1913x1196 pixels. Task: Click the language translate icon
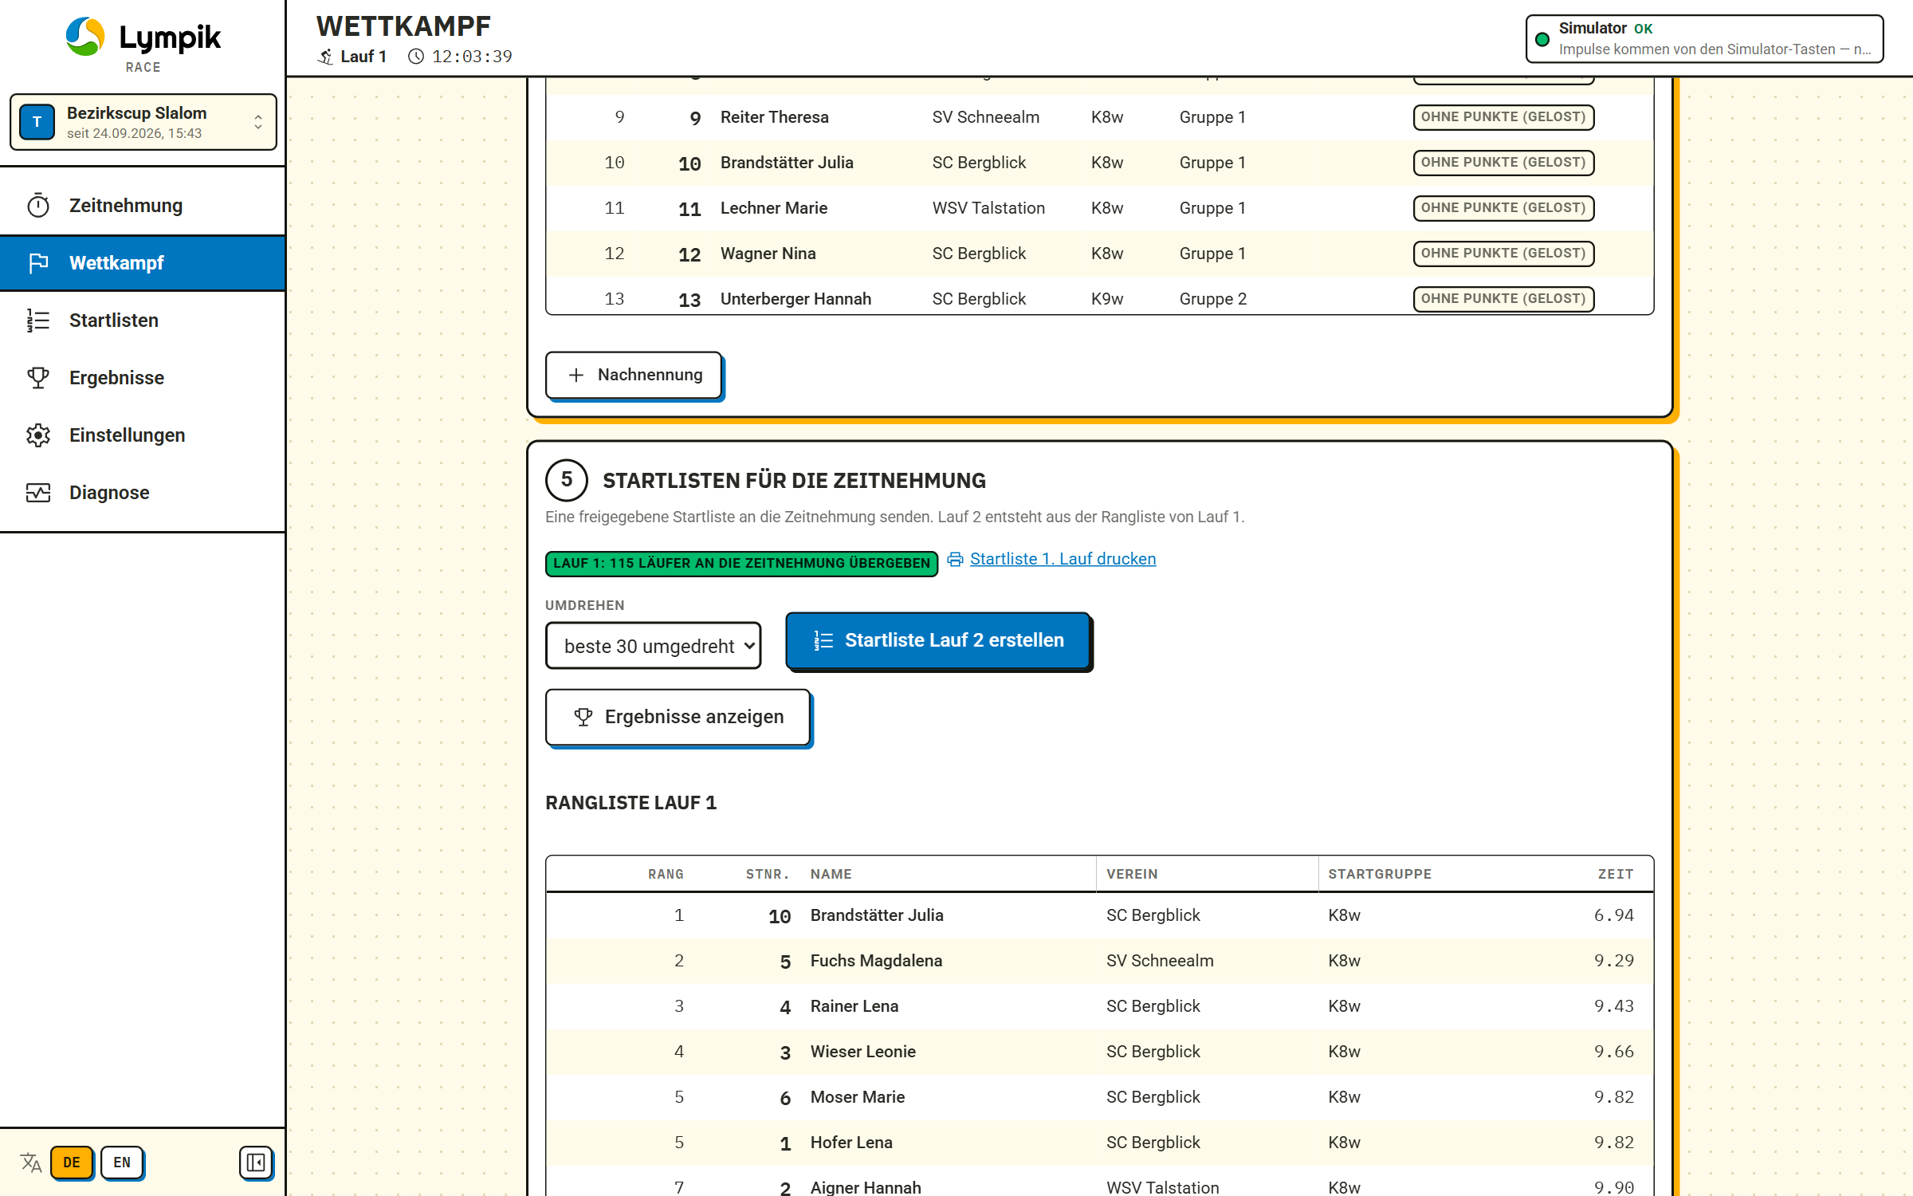31,1163
